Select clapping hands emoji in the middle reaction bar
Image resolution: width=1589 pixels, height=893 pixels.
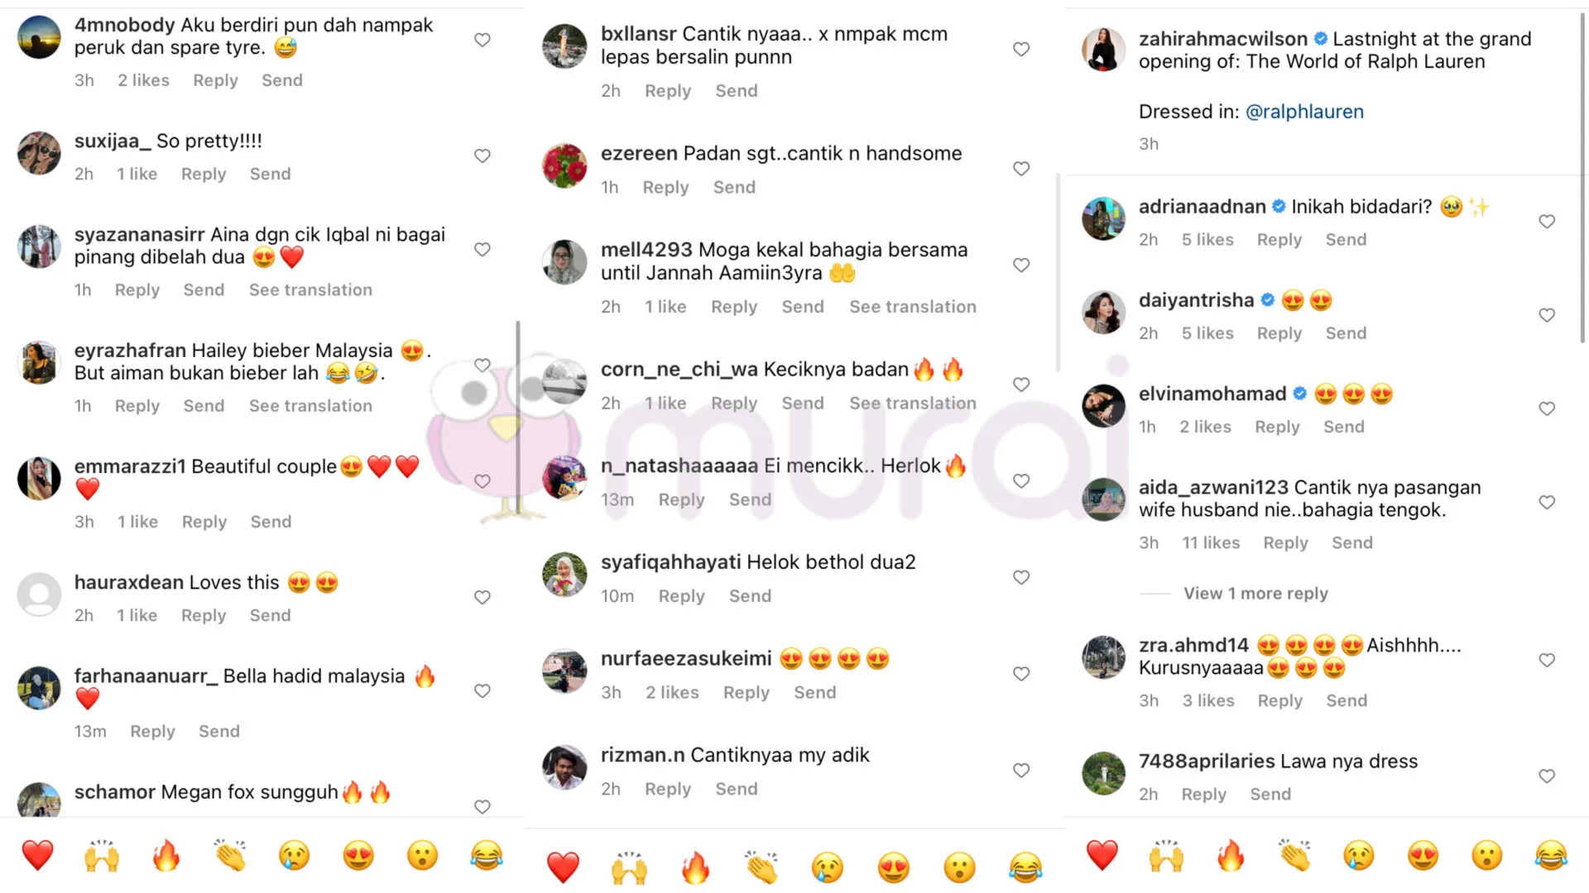[x=761, y=867]
